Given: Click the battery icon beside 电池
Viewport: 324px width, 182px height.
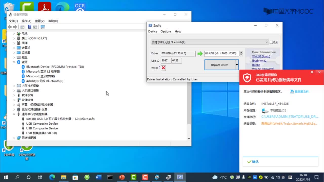Looking at the screenshot, I should pos(18,34).
